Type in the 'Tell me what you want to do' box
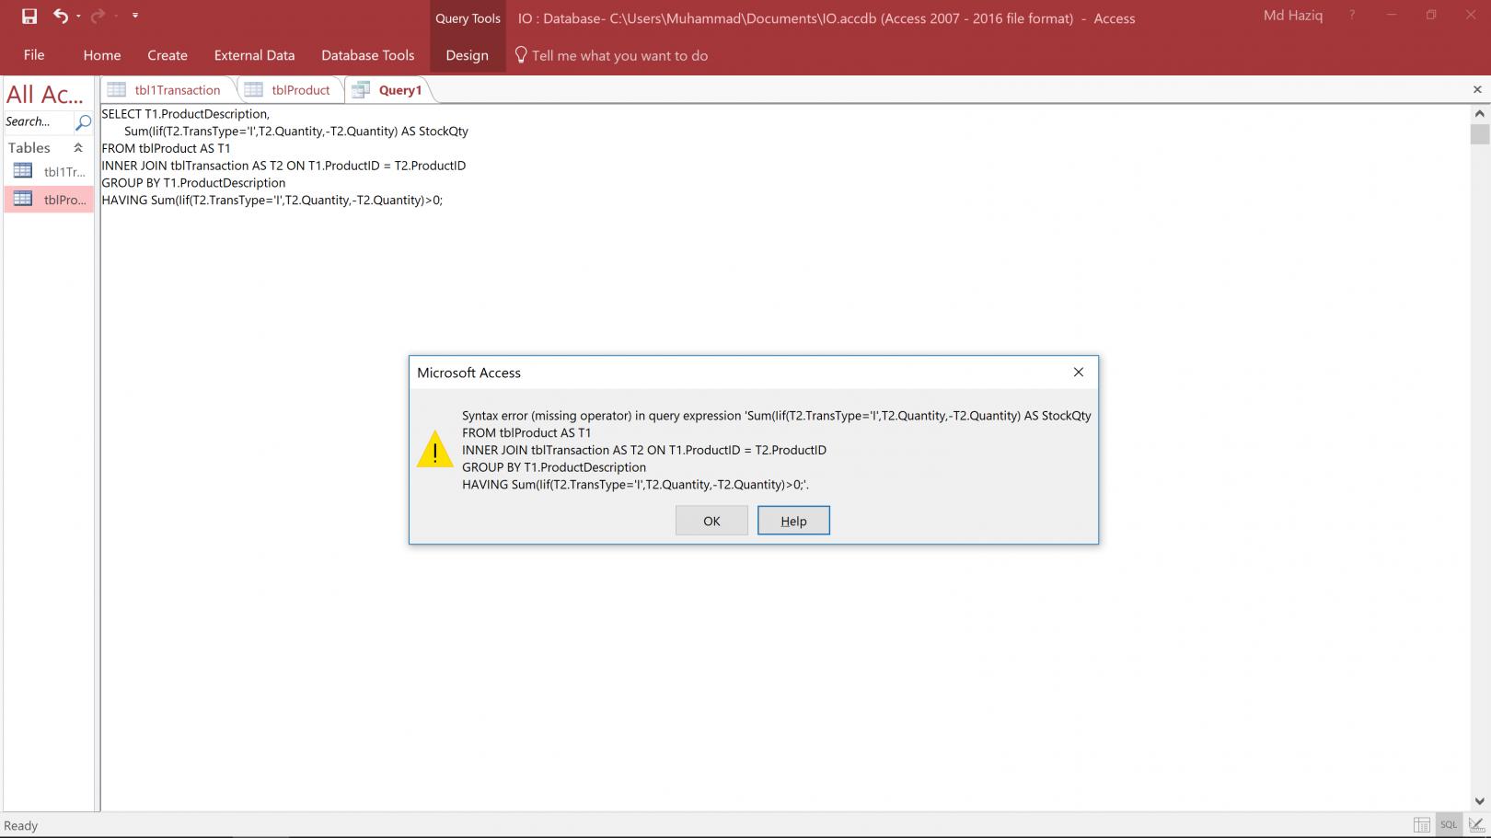This screenshot has width=1491, height=838. (x=620, y=55)
